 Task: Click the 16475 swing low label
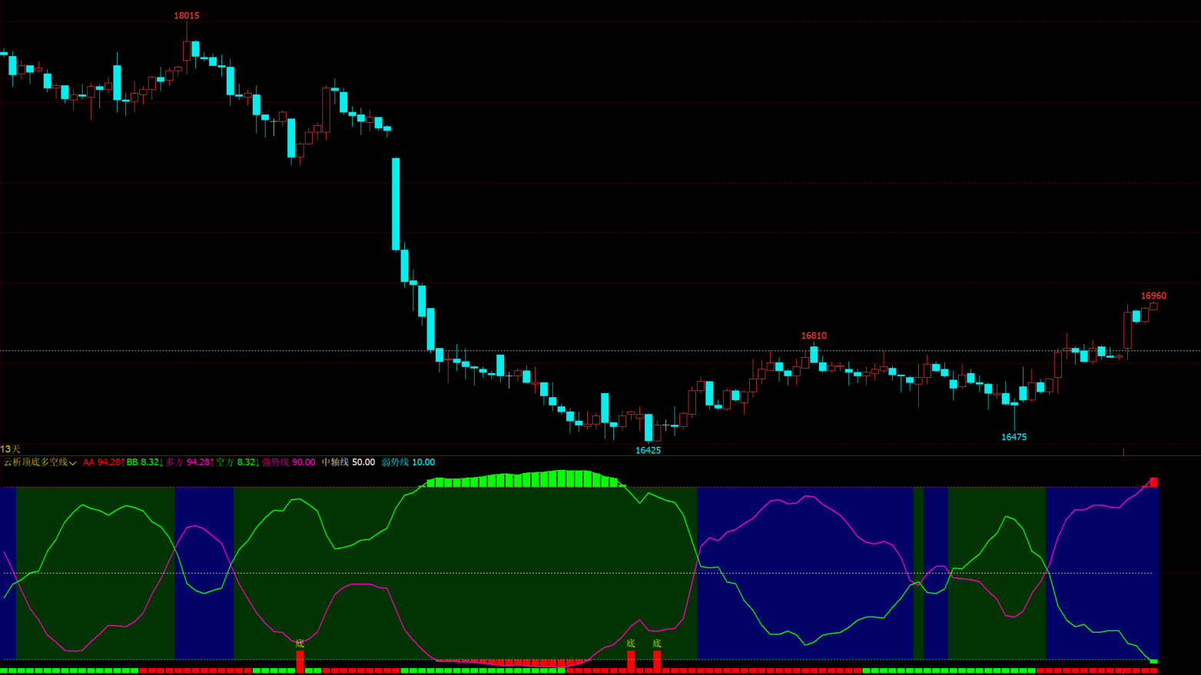point(1014,437)
